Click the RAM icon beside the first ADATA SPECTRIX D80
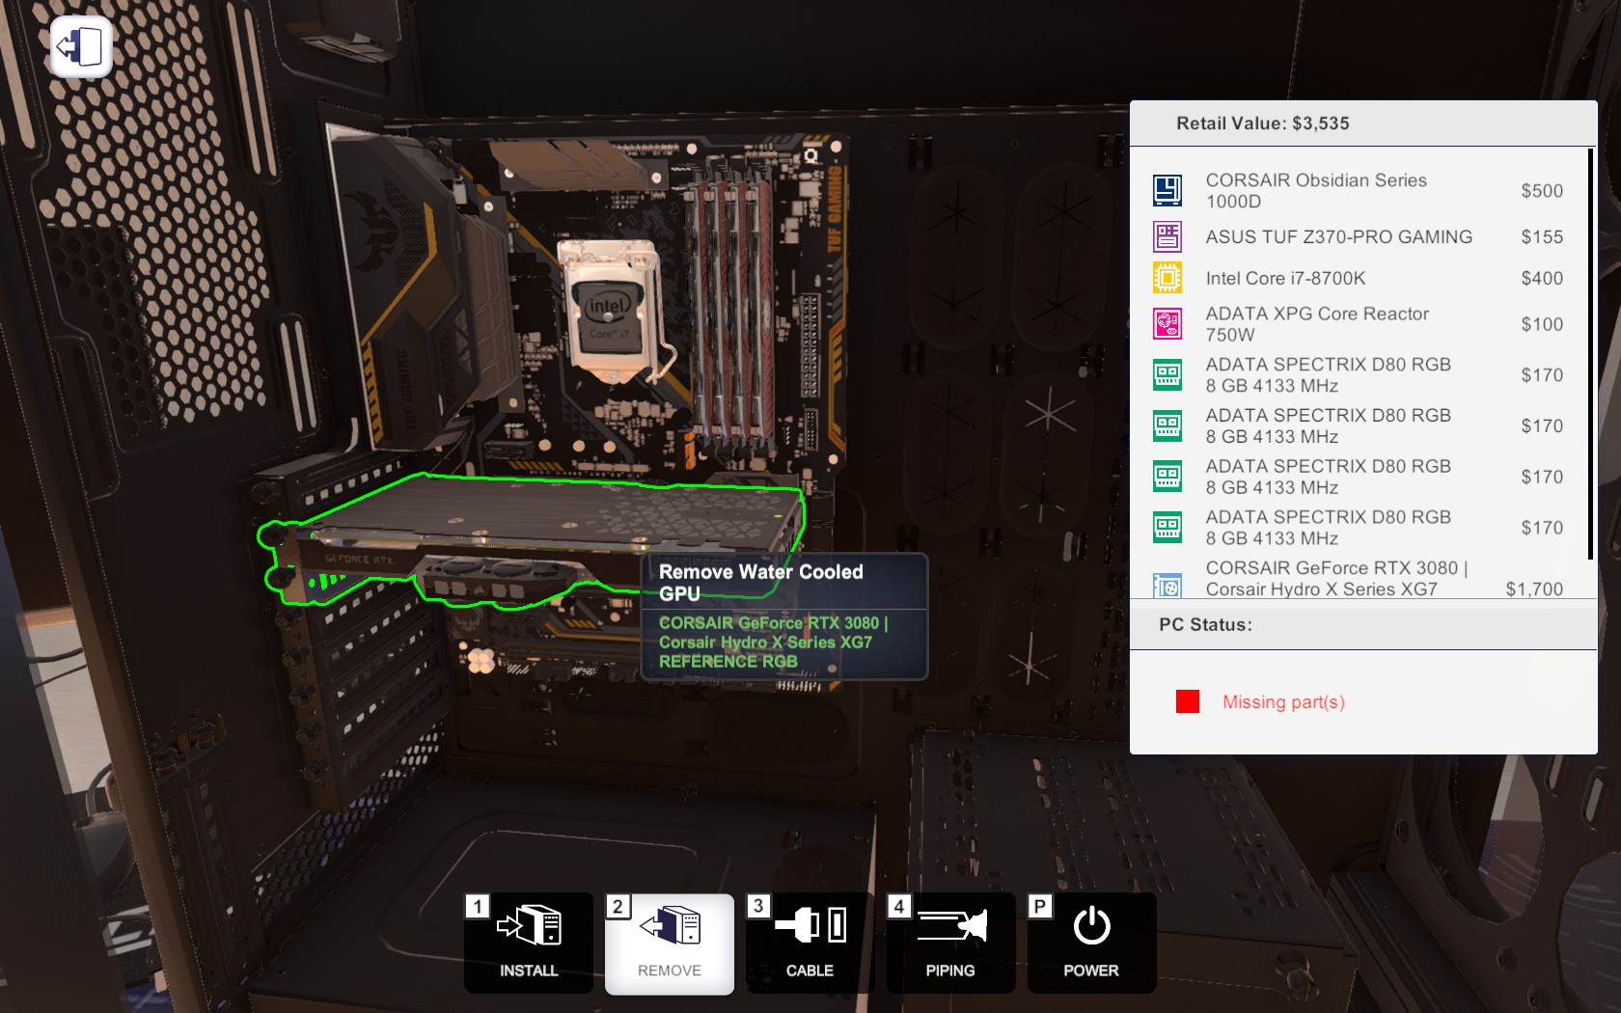This screenshot has width=1621, height=1013. 1168,374
